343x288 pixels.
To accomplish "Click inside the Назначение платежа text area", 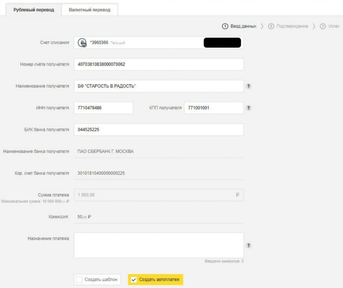I will click(x=158, y=245).
